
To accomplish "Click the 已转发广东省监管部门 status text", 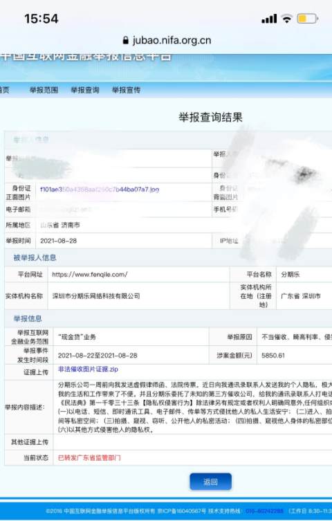I will pos(89,458).
